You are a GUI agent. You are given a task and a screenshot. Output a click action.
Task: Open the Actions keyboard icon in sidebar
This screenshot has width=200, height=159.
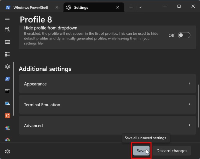tap(7, 42)
